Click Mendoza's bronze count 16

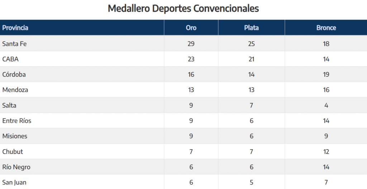[326, 90]
